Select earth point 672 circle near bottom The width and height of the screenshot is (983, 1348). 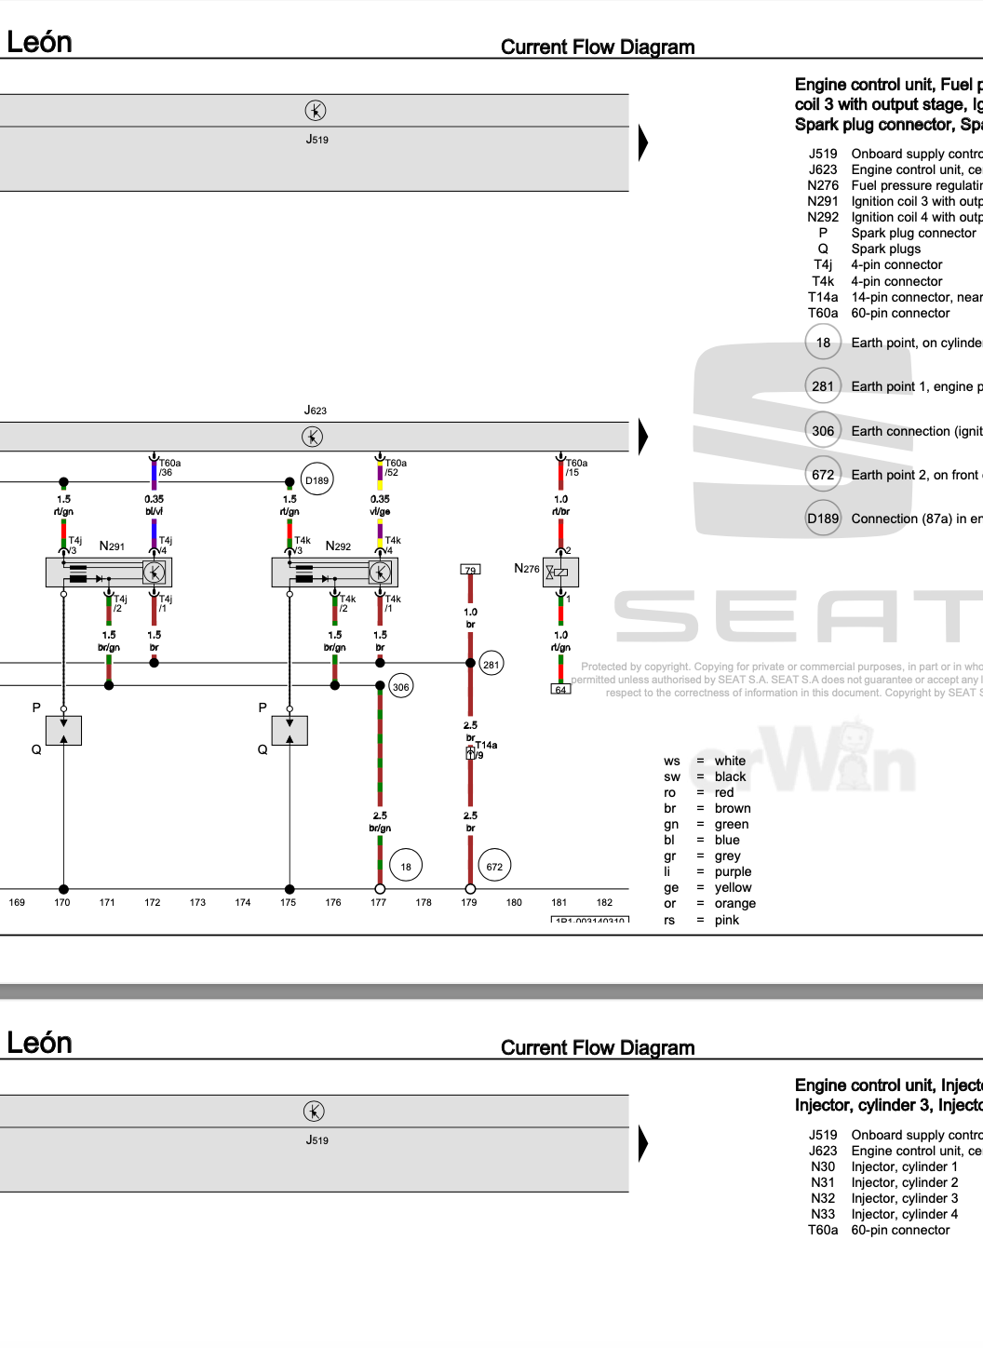494,867
